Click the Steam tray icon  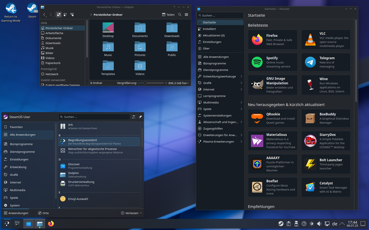point(280,224)
